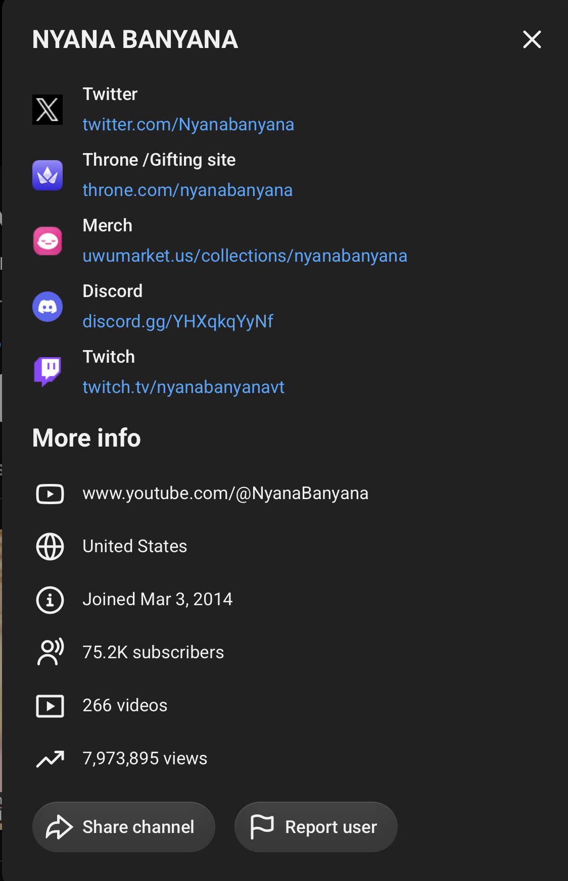Click the Twitch logo icon
The image size is (568, 881).
pyautogui.click(x=48, y=372)
